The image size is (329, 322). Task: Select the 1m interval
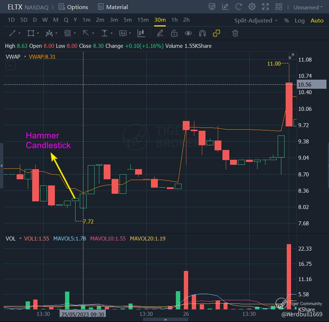86,20
